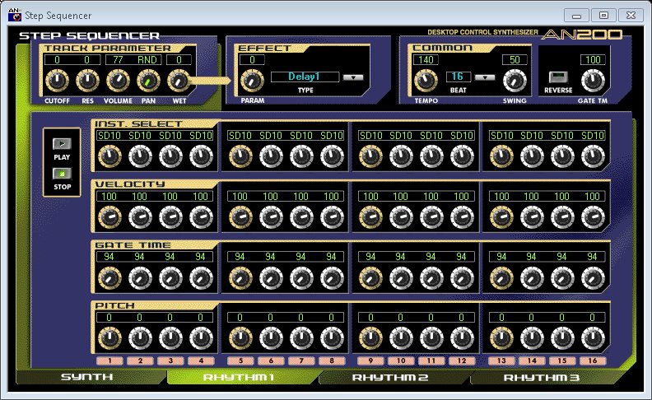Click the Swing knob
The width and height of the screenshot is (652, 400).
point(515,80)
